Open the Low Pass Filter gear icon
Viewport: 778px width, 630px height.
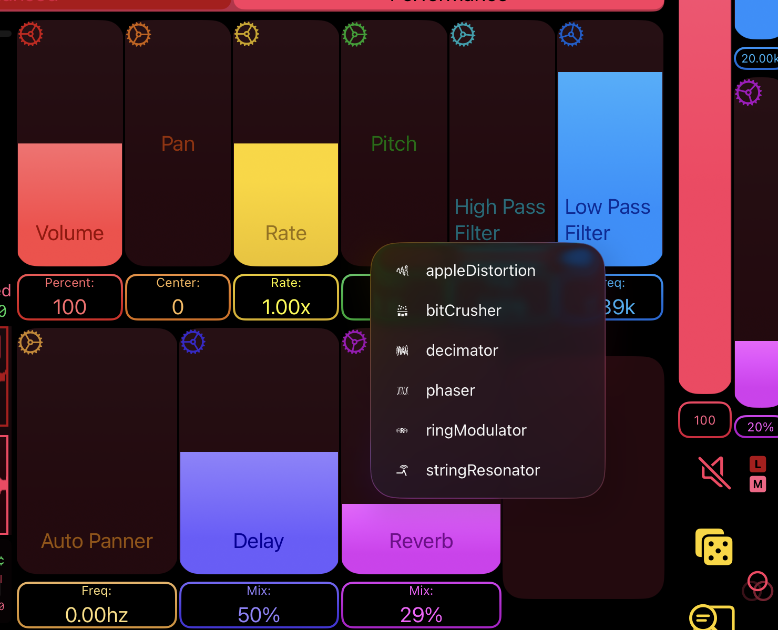(x=571, y=35)
